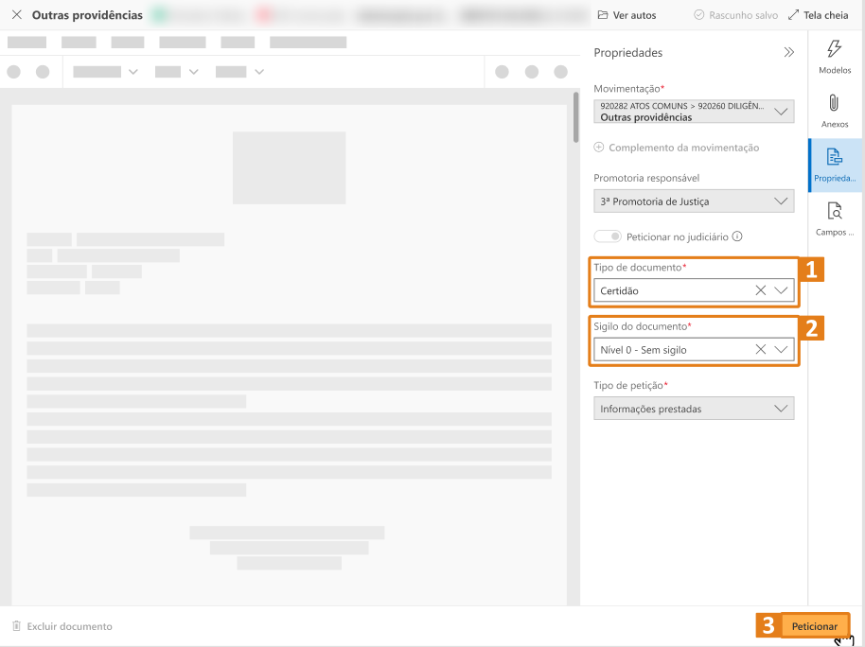Open the Modelos panel
Image resolution: width=865 pixels, height=647 pixels.
coord(834,58)
